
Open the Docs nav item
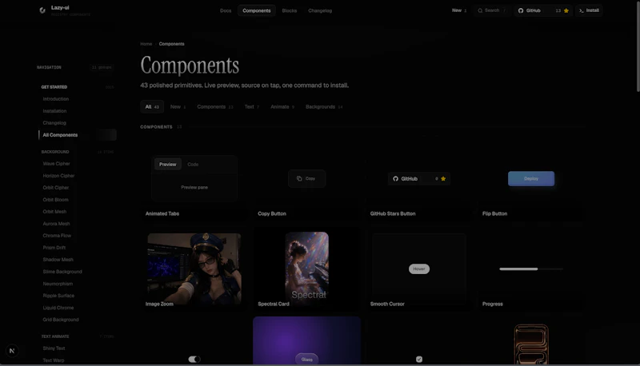(x=226, y=10)
